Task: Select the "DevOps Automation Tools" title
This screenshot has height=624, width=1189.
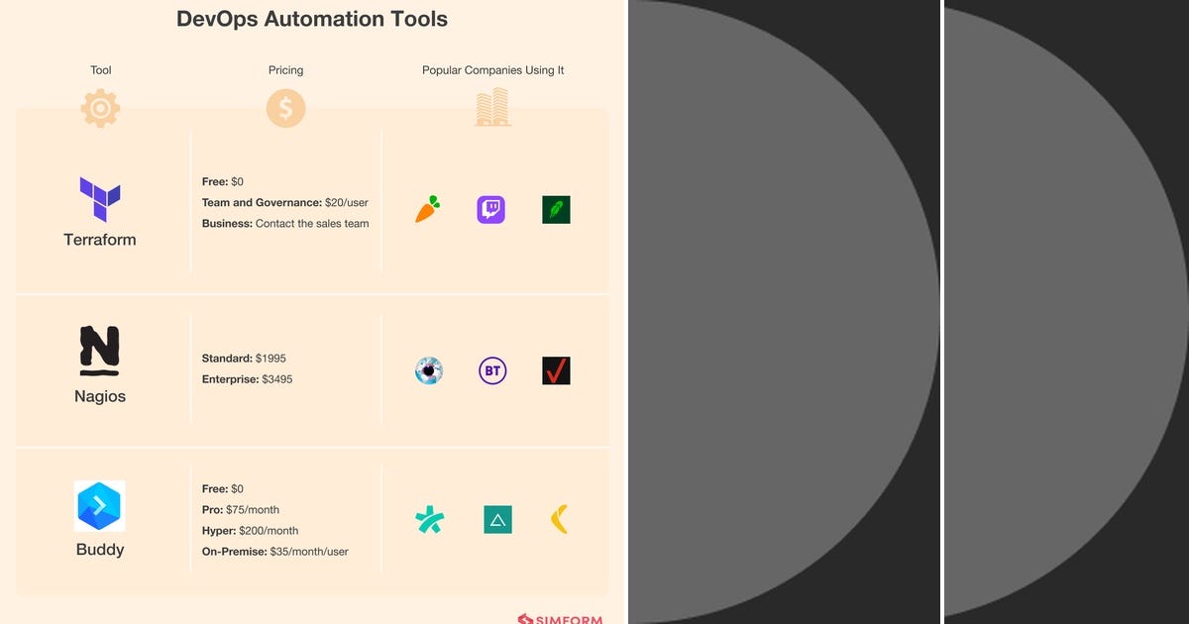Action: [x=312, y=18]
